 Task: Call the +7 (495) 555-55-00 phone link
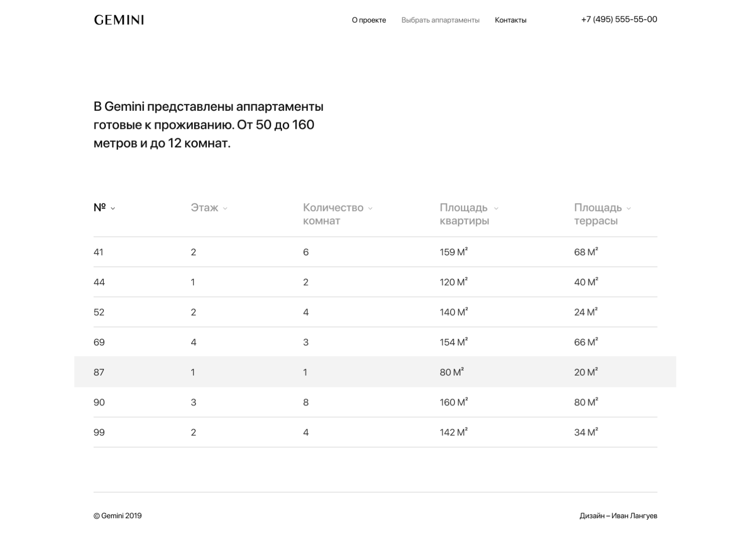tap(619, 19)
